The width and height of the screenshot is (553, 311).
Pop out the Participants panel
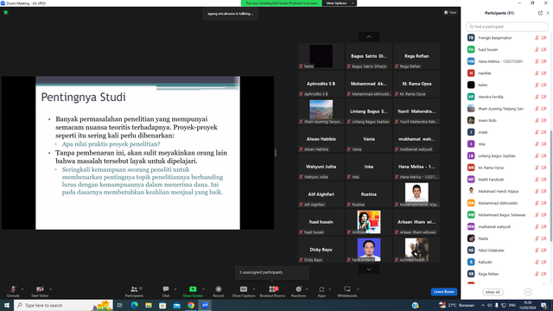(x=540, y=13)
